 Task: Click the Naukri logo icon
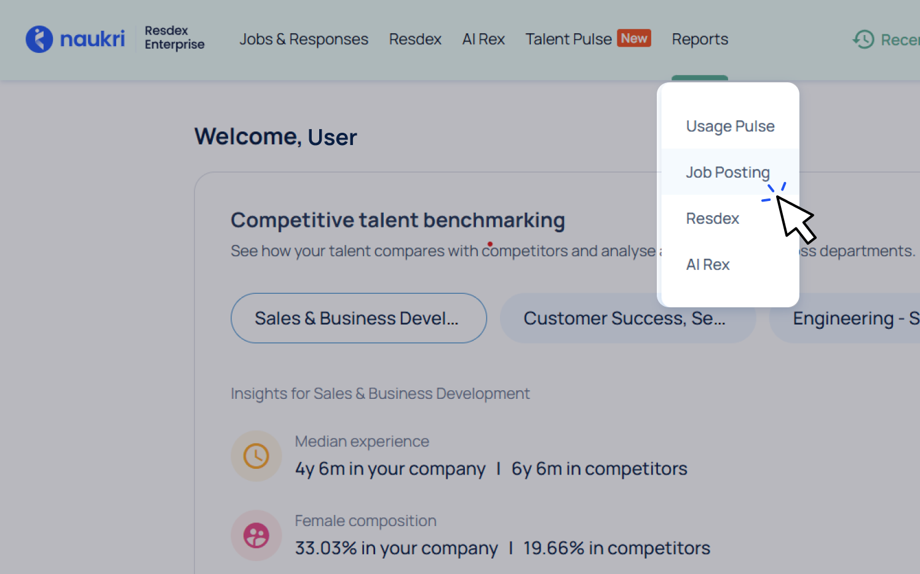pos(39,39)
